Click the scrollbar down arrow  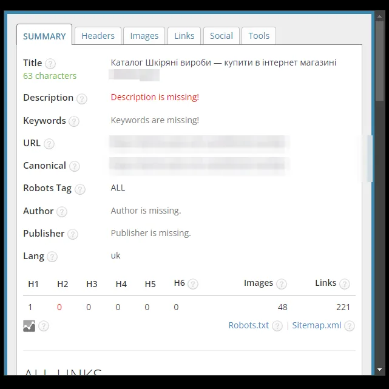click(x=379, y=370)
